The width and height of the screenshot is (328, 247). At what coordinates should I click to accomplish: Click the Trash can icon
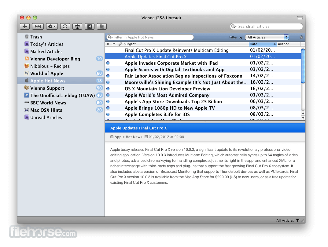click(27, 37)
